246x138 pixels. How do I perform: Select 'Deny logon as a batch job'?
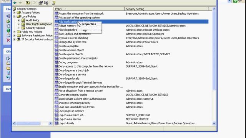pyautogui.click(x=73, y=71)
